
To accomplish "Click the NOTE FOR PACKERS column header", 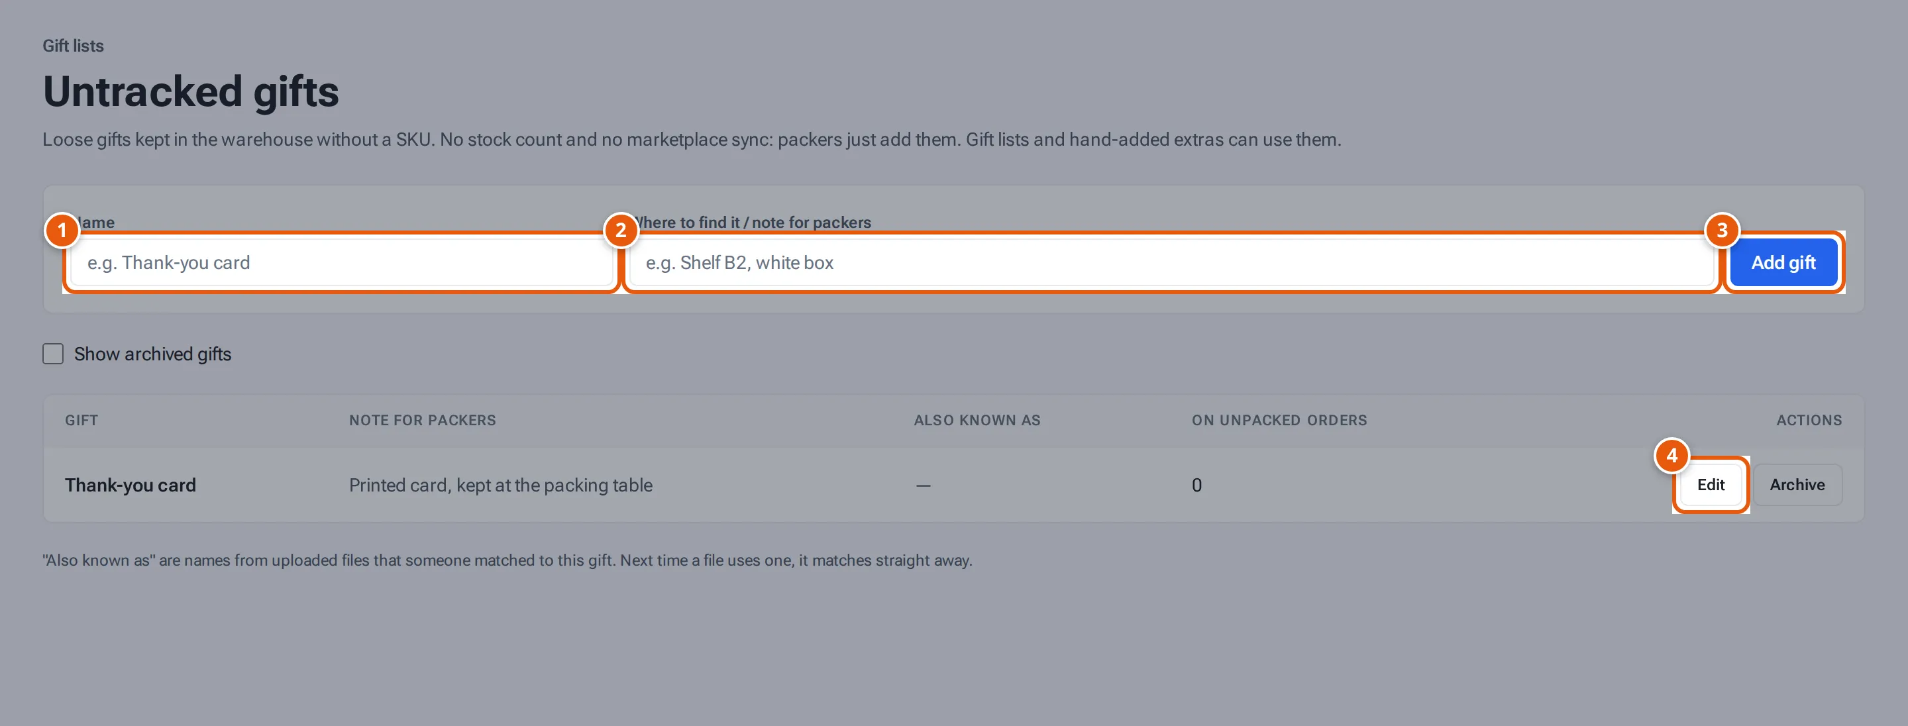I will 422,420.
